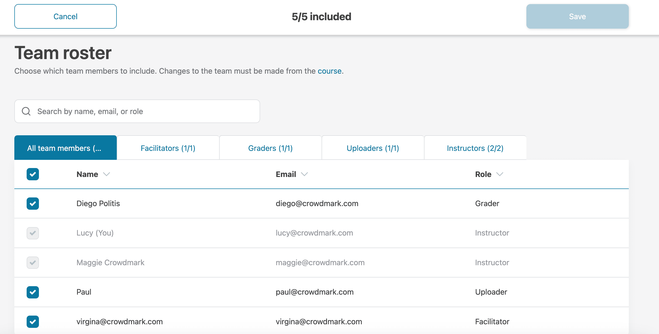Image resolution: width=659 pixels, height=334 pixels.
Task: Deselect virgina@crowdmark.com row checkbox
Action: click(33, 321)
